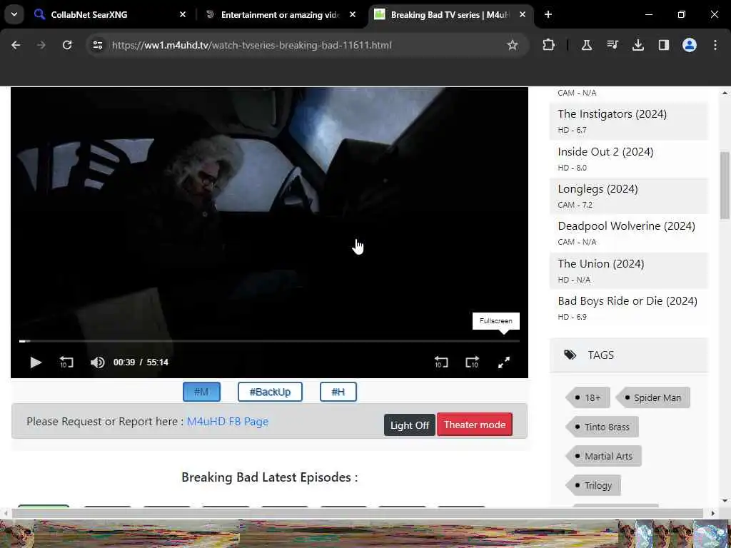
Task: Bookmark this page with star icon
Action: (513, 45)
